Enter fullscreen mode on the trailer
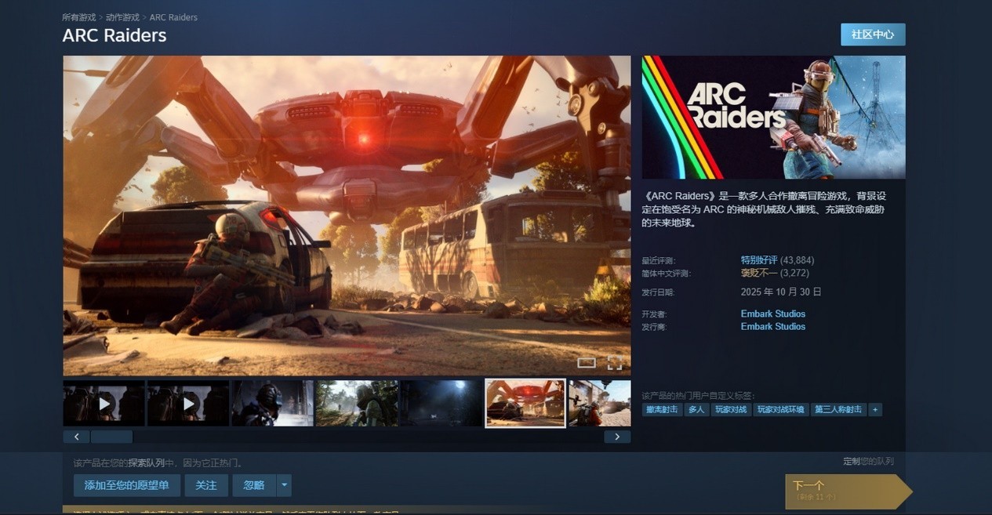Viewport: 992px width, 515px height. [615, 362]
